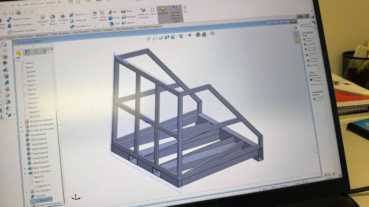Open the Tools menu
Image resolution: width=369 pixels, height=207 pixels.
click(42, 3)
